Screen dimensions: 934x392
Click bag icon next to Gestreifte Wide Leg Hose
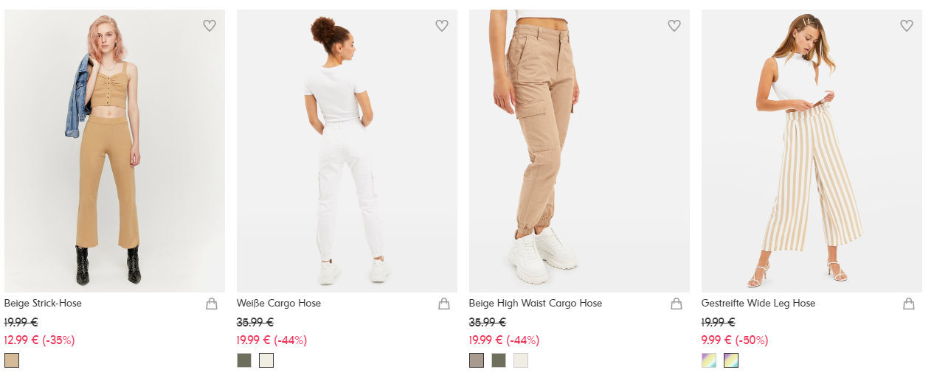(909, 304)
